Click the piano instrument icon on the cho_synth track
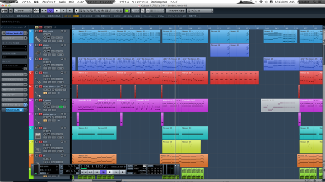This screenshot has height=182, width=325. [38, 40]
